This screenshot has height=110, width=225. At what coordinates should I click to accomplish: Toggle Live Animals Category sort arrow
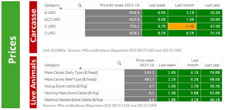(81, 68)
